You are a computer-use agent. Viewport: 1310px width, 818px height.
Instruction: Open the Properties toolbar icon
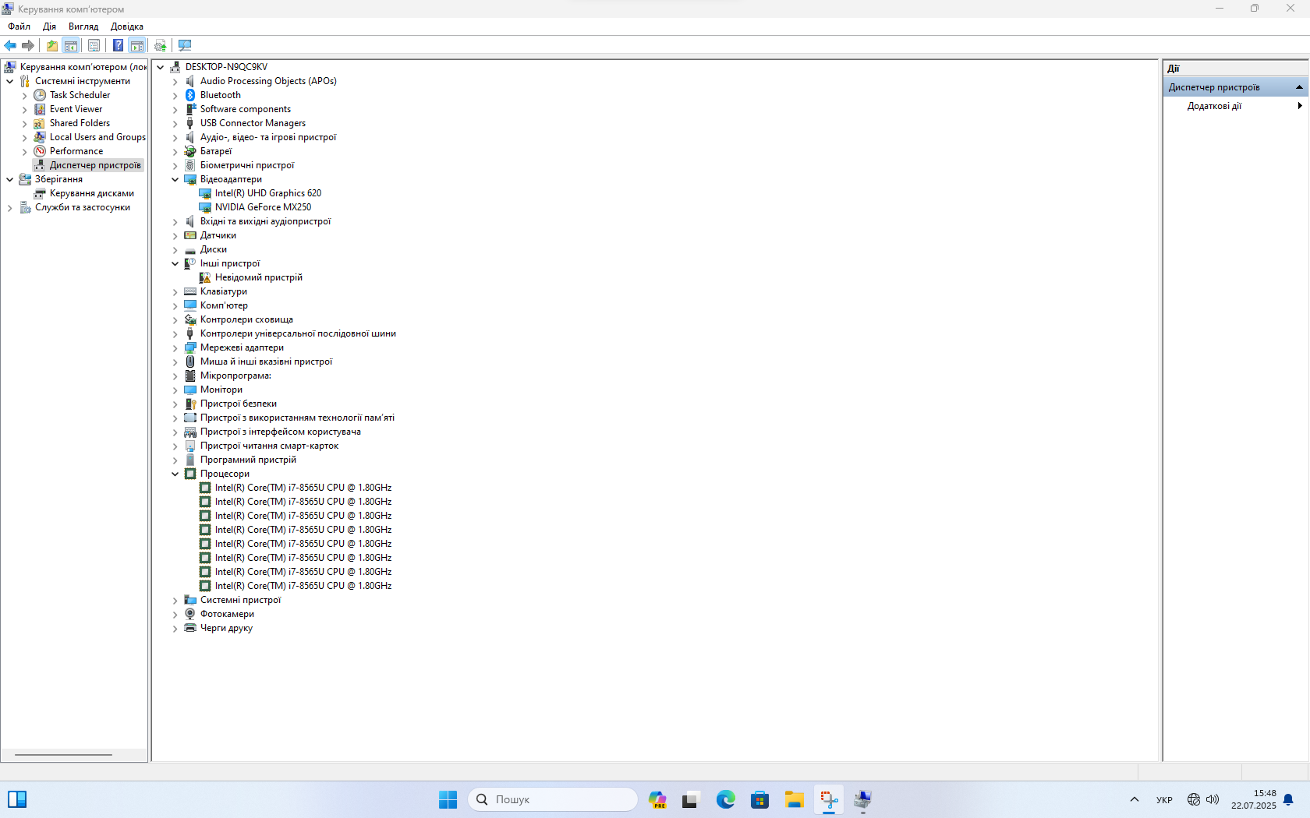[x=94, y=45]
